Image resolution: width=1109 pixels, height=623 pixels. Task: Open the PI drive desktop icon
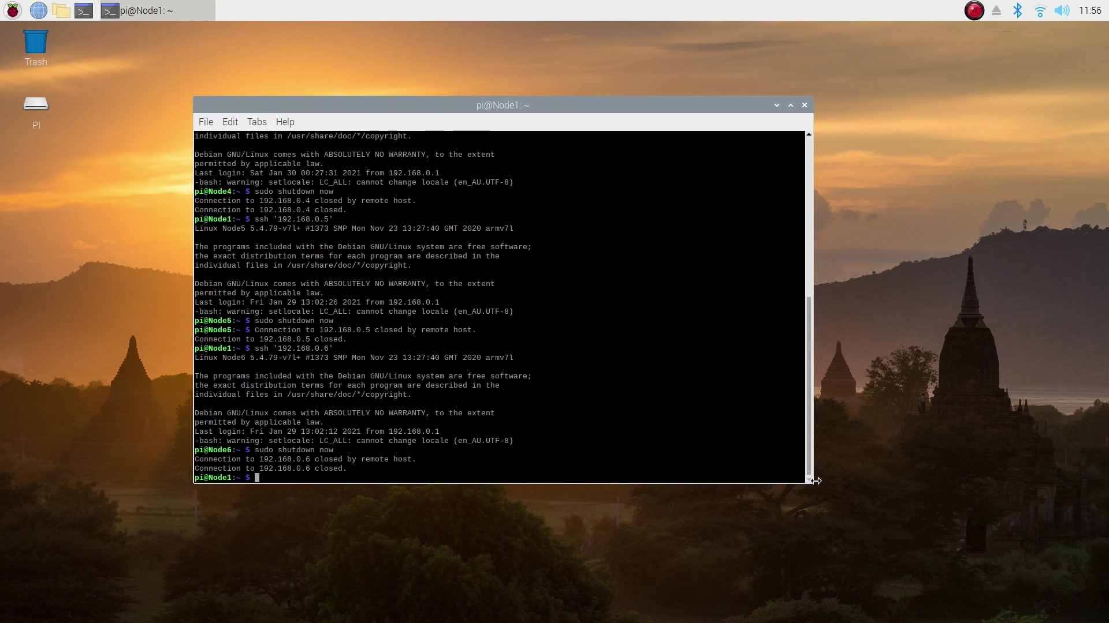36,111
